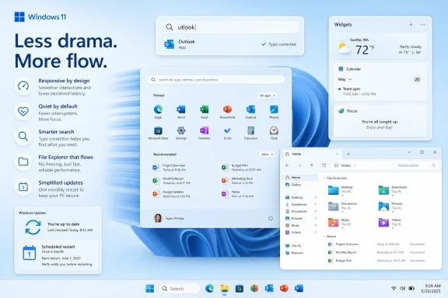Open Monthly Report in File Explorer Recent

click(x=376, y=252)
